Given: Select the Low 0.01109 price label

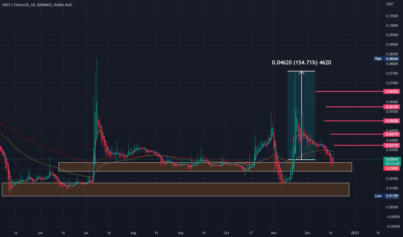Looking at the screenshot, I should pos(387,196).
